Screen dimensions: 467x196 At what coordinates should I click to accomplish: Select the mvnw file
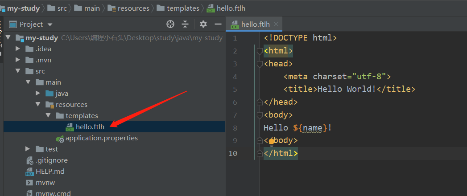pos(45,183)
